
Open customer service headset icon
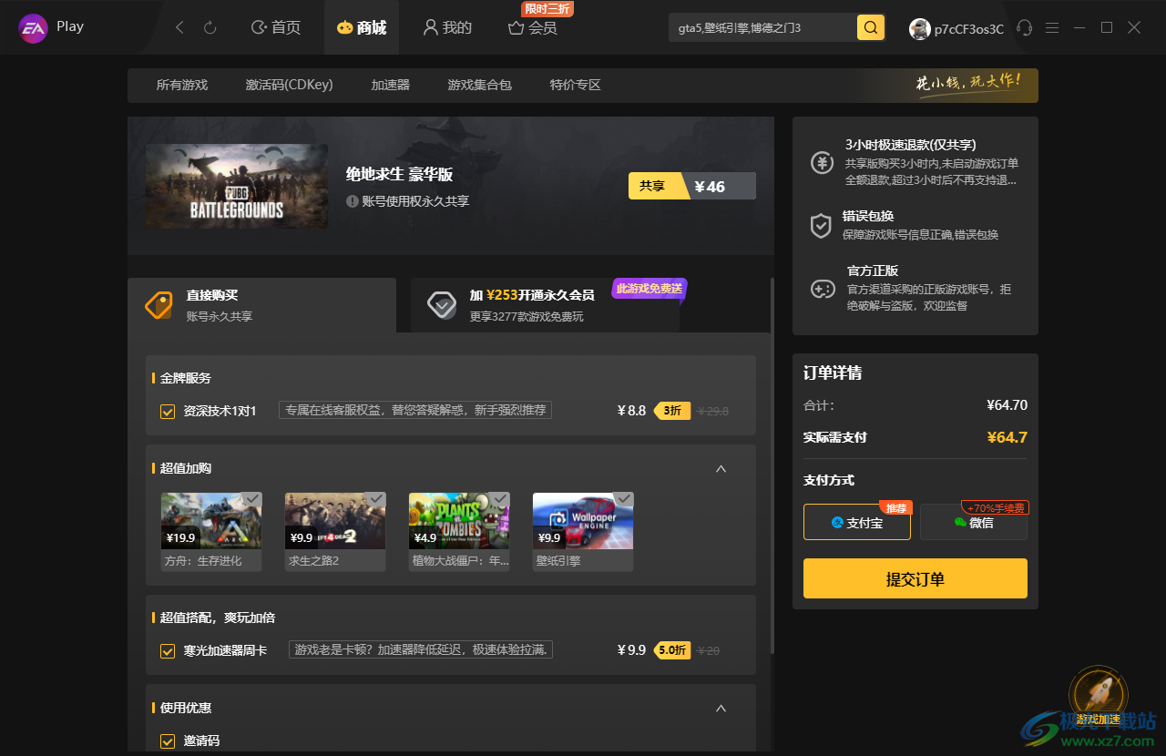[1025, 27]
